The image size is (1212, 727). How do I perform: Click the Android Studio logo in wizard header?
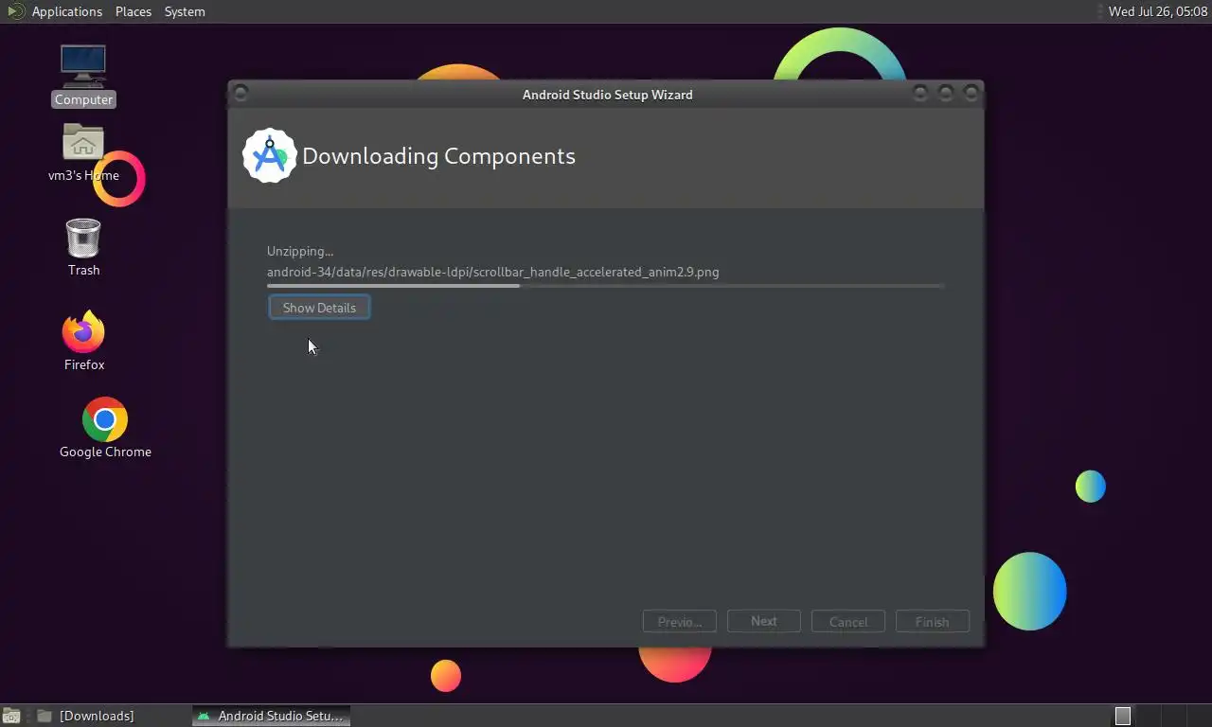pos(270,156)
